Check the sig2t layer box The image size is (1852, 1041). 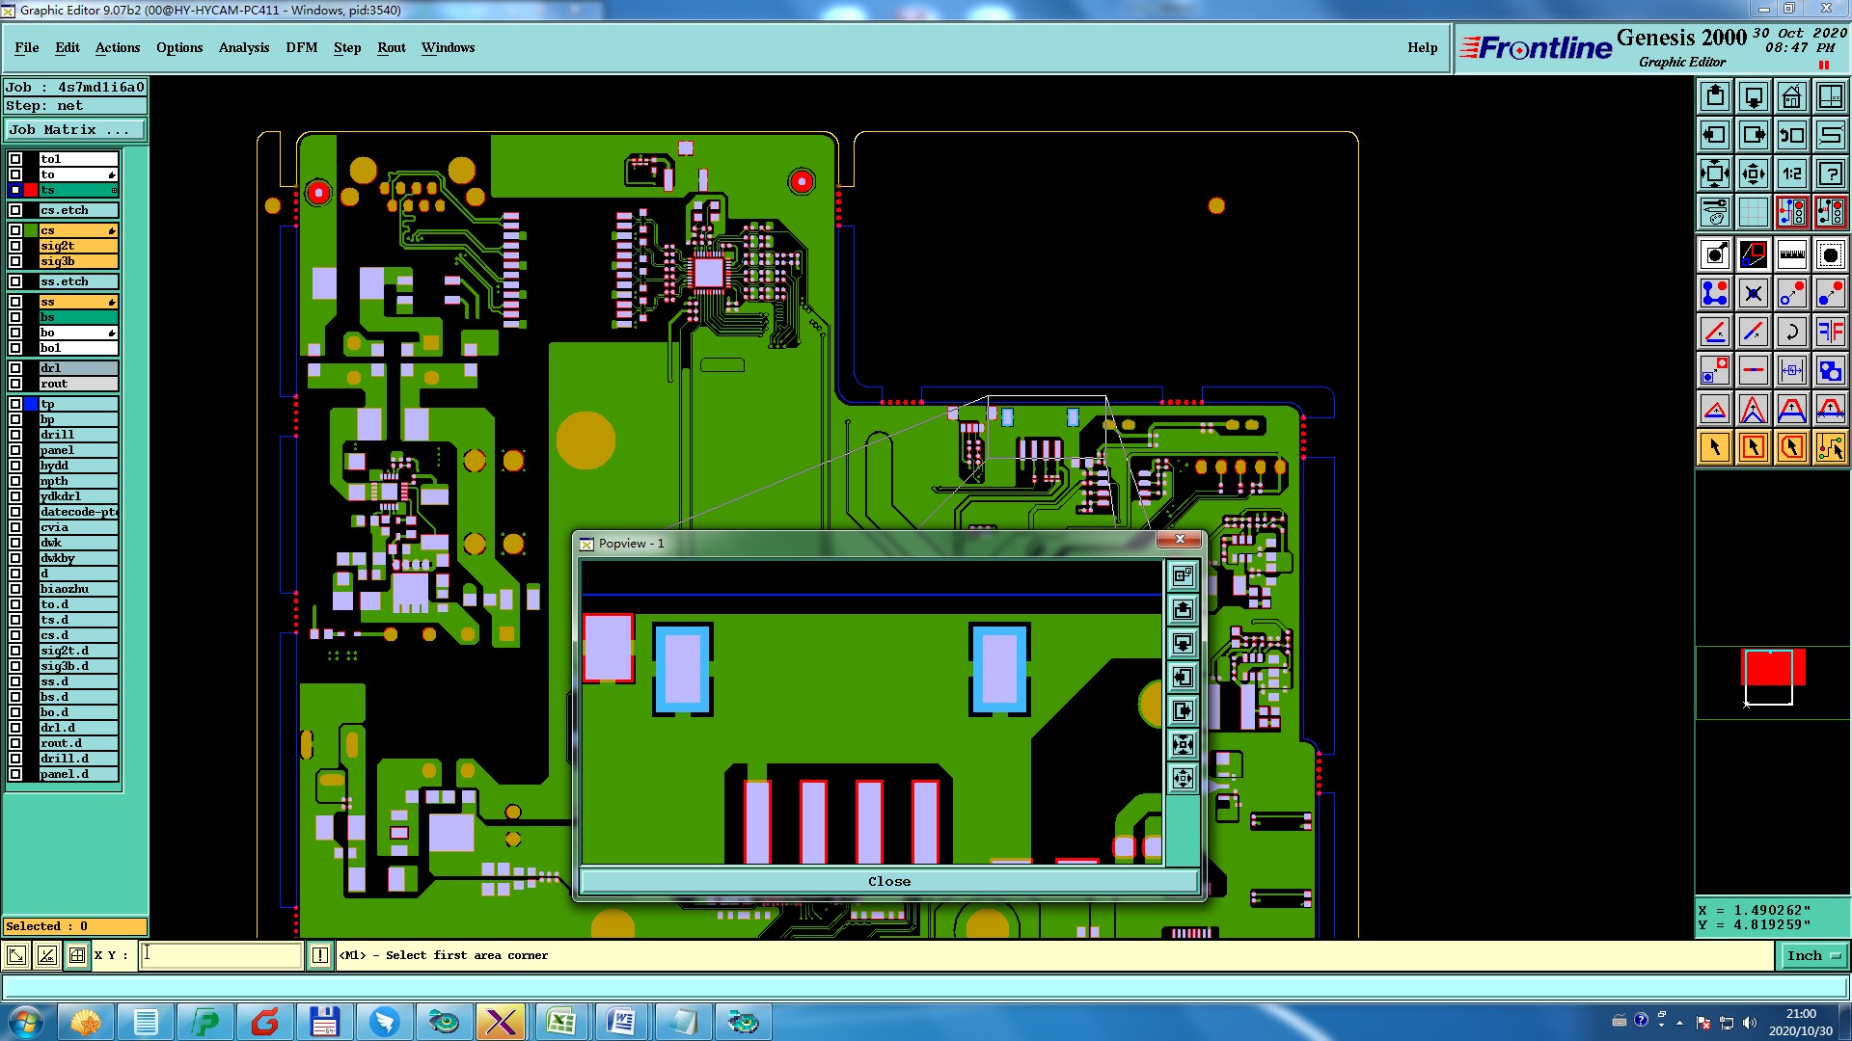tap(15, 246)
